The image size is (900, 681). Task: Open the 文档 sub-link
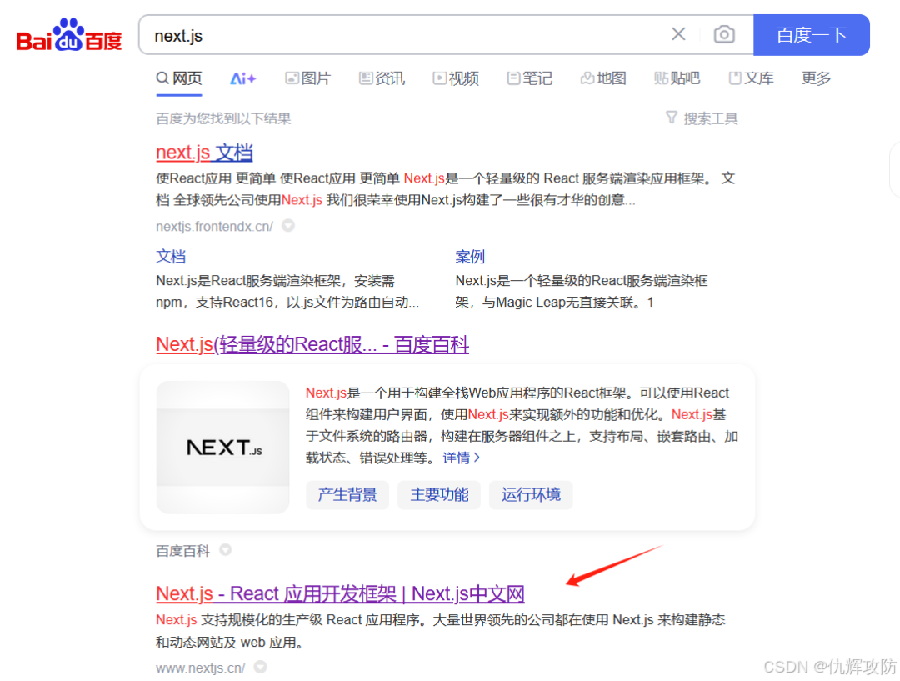(171, 257)
